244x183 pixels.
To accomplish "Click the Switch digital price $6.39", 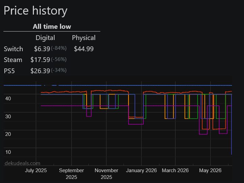I will coord(42,49).
